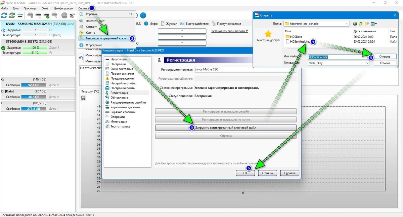Click Справка button beside Отмена in Конфигурация
This screenshot has height=217, width=403.
tap(289, 173)
